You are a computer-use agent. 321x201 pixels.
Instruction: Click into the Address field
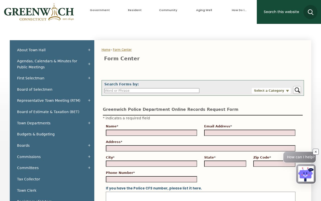pyautogui.click(x=201, y=148)
